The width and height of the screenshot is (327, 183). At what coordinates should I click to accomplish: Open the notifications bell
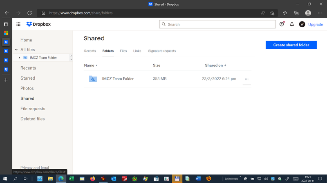point(292,24)
